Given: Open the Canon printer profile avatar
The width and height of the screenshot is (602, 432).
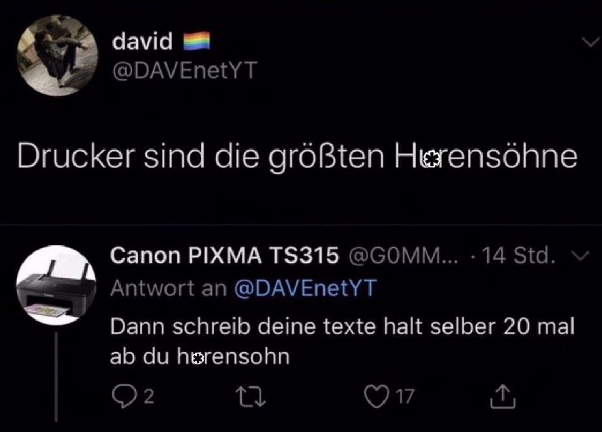Looking at the screenshot, I should (56, 286).
